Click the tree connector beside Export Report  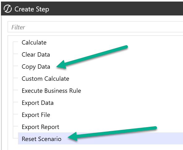click(15, 126)
